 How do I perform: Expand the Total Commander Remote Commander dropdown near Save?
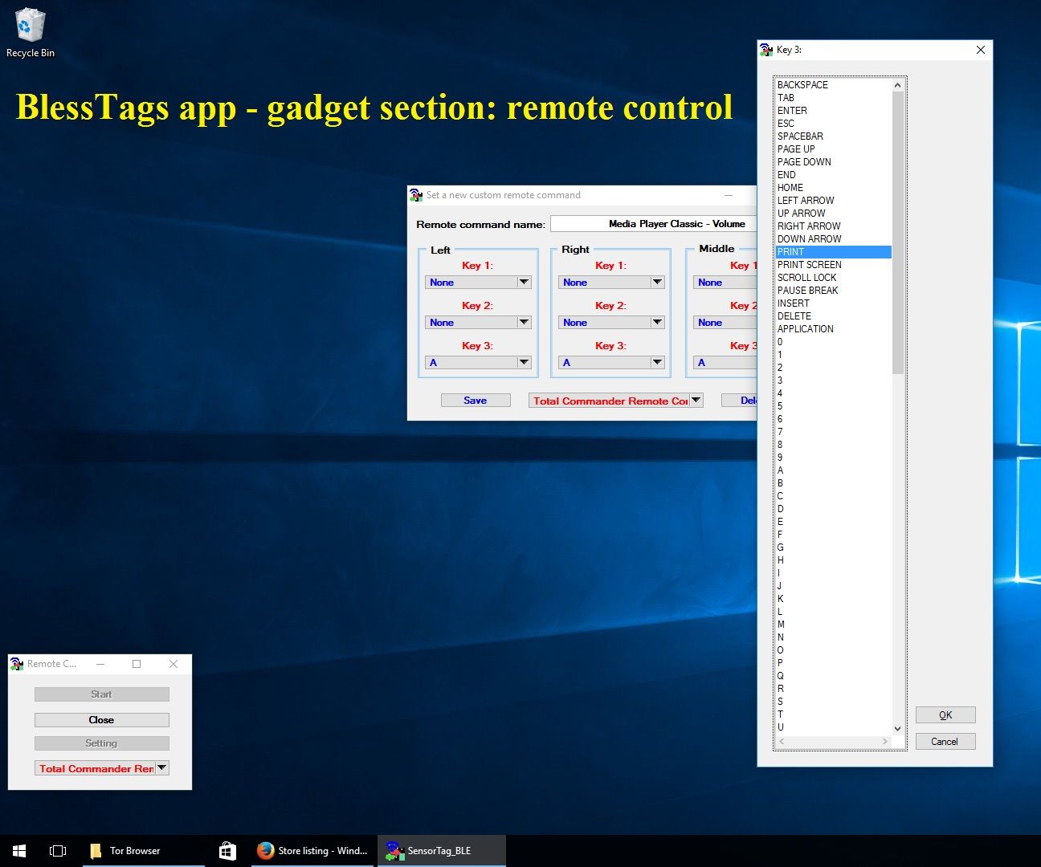coord(696,400)
